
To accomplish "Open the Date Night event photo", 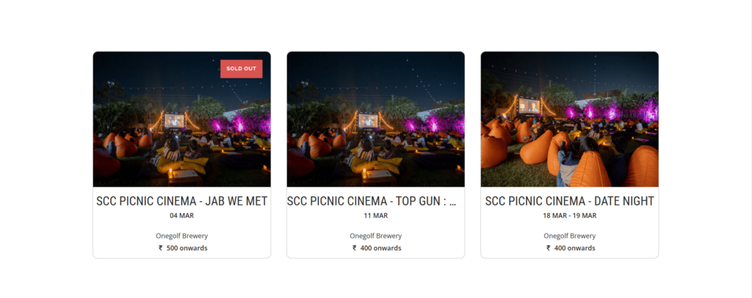I will point(569,119).
